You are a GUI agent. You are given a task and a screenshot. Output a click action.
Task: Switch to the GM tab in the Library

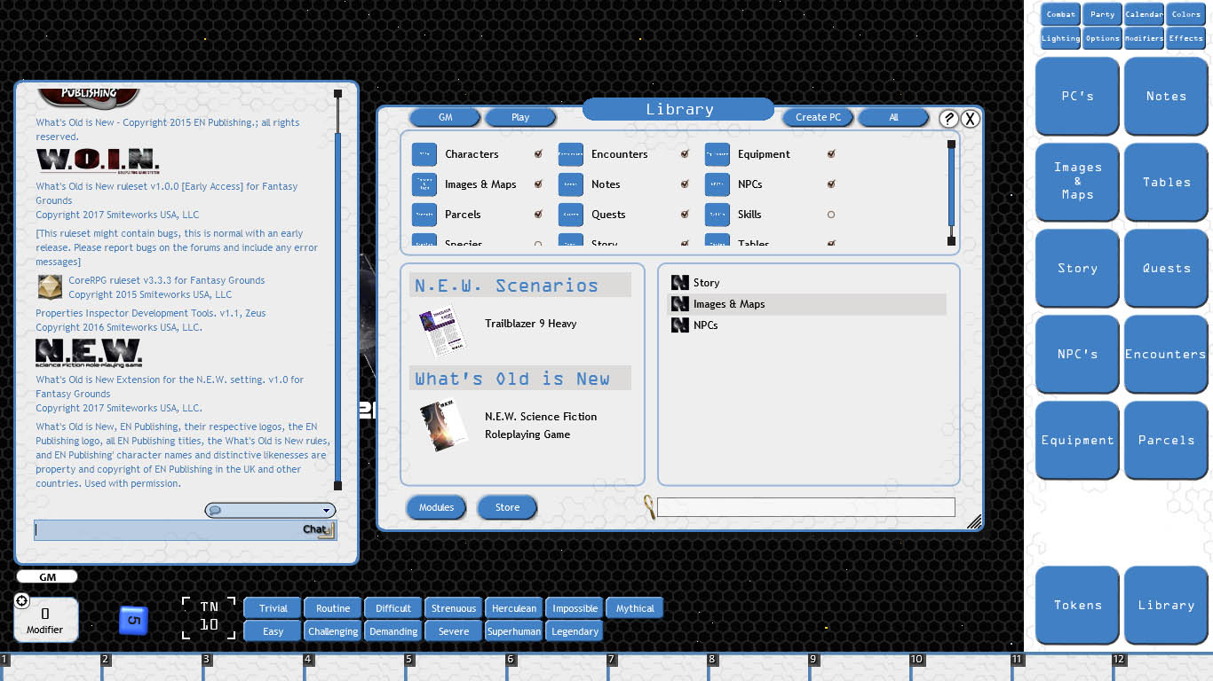coord(445,116)
